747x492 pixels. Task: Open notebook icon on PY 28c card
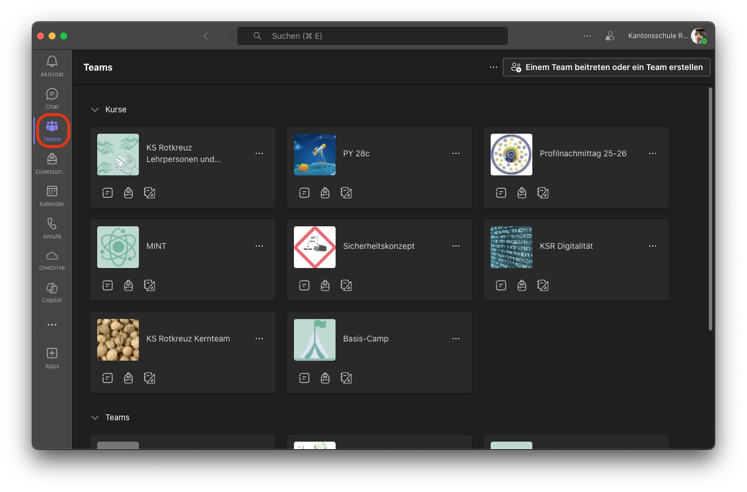tap(304, 193)
